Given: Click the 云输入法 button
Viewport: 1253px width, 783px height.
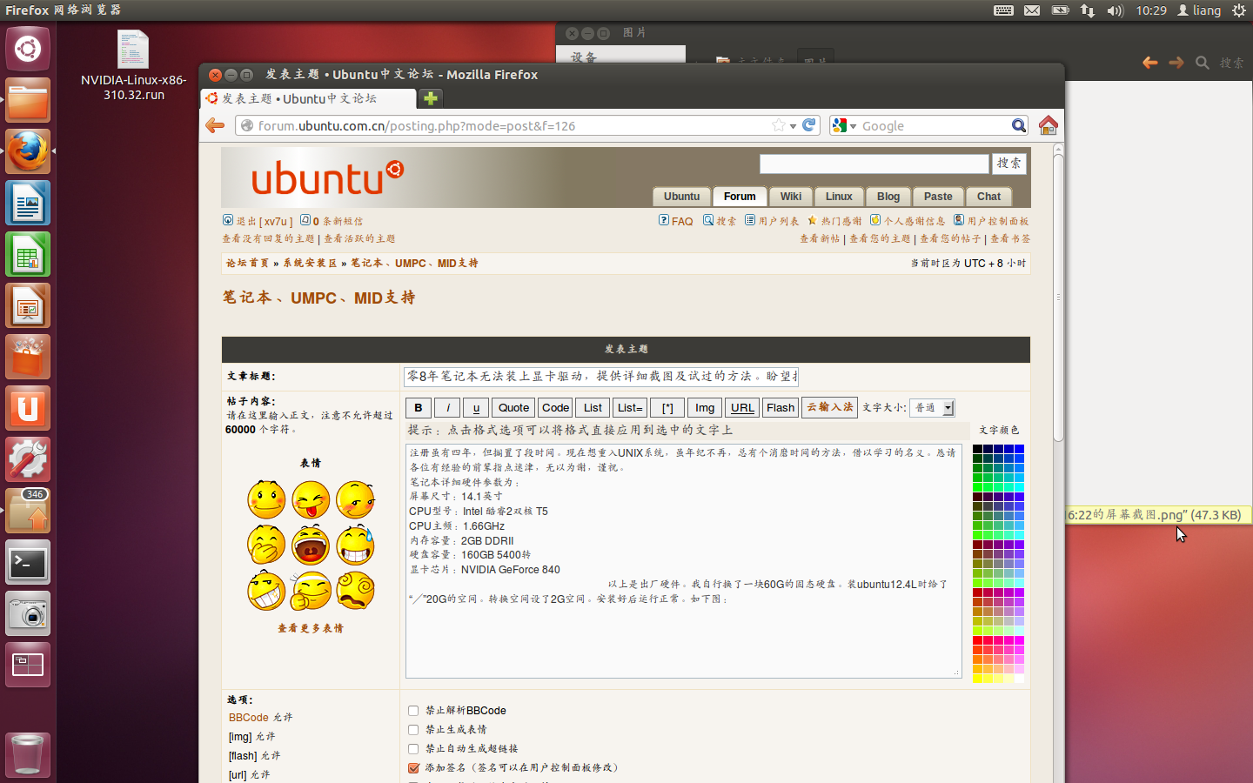Looking at the screenshot, I should point(830,407).
